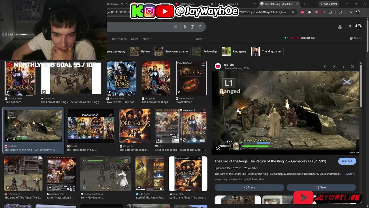Image resolution: width=369 pixels, height=208 pixels.
Task: Select the Fellowship suggestion chip
Action: click(x=206, y=51)
